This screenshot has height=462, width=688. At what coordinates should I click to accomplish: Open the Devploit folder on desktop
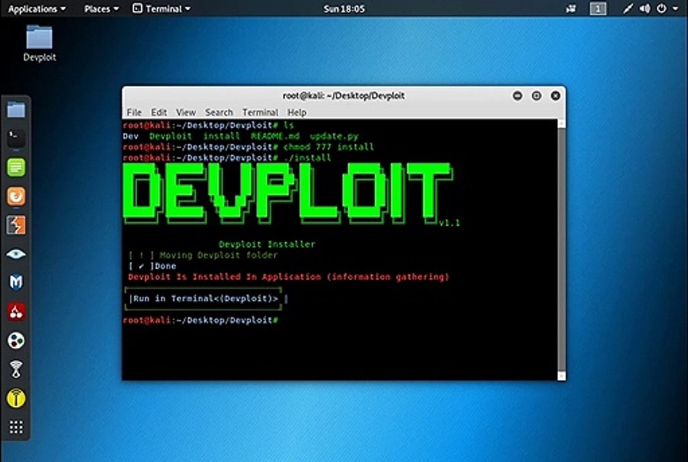tap(39, 43)
